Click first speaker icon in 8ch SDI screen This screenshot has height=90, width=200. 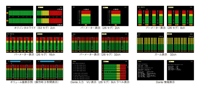point(140,9)
